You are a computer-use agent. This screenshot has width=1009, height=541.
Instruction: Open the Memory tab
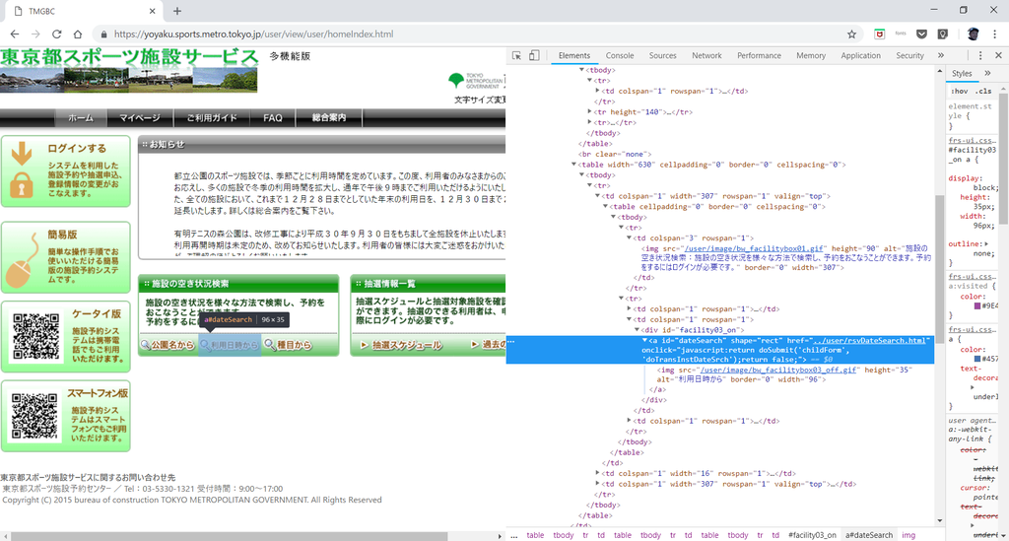(x=811, y=56)
